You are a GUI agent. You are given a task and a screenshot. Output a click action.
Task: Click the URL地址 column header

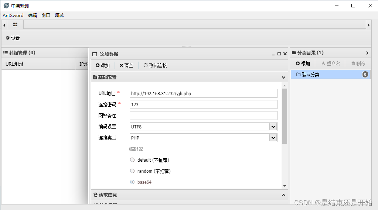point(38,64)
